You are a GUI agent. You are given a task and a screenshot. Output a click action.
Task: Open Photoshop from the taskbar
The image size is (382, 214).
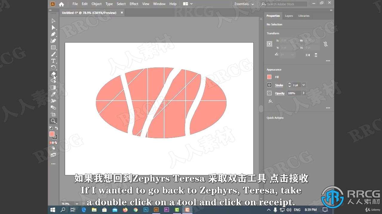click(x=146, y=210)
